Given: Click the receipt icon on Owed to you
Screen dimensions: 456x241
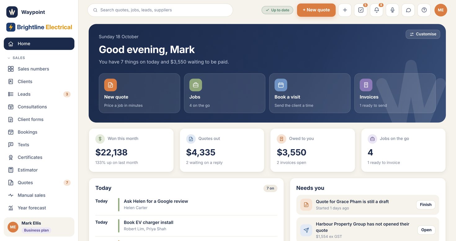Looking at the screenshot, I should 281,139.
